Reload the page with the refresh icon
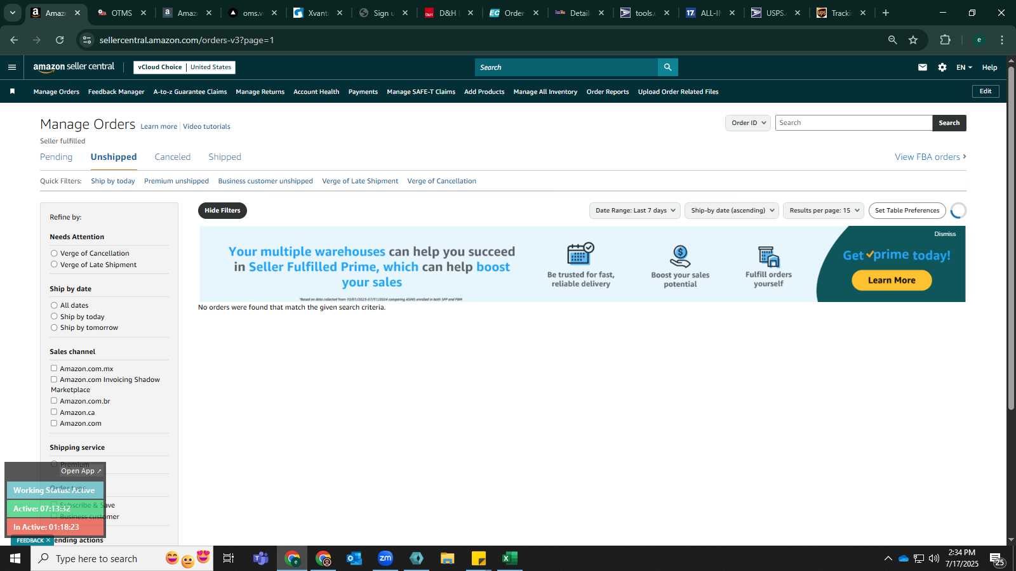Viewport: 1016px width, 571px height. [60, 40]
